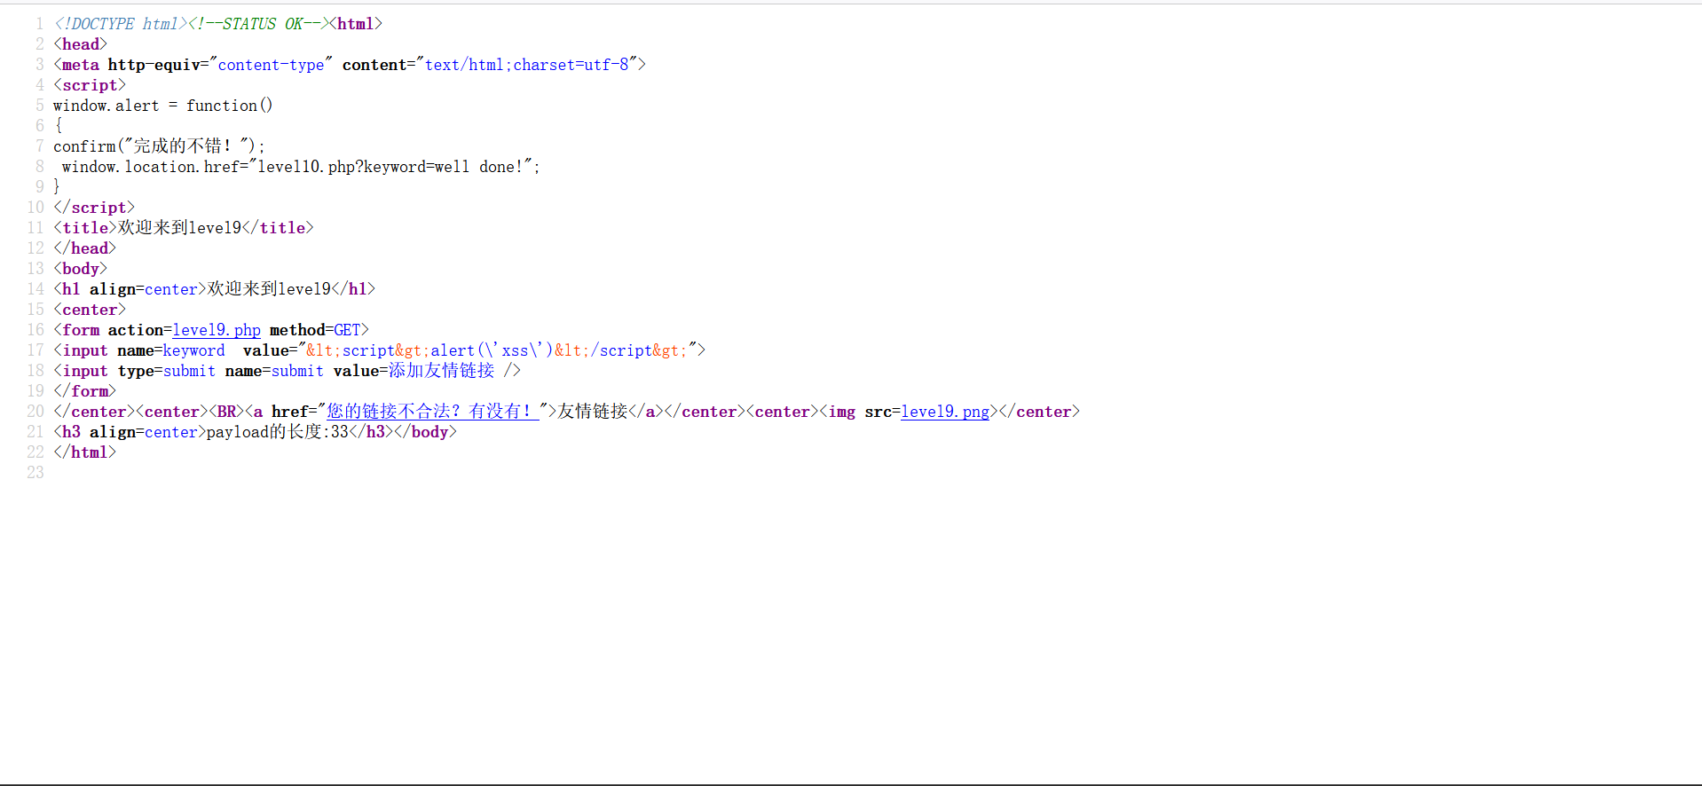Click the DOCTYPE html declaration
1702x786 pixels.
(x=121, y=24)
